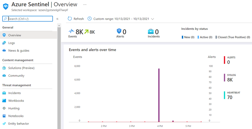252x129 pixels.
Task: Click the Notebooks icon
Action: [4, 116]
